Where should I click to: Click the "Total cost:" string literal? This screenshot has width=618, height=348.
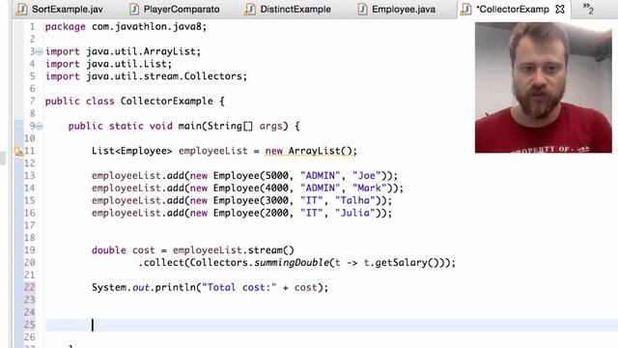click(x=239, y=287)
